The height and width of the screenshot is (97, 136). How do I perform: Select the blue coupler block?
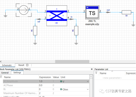[x=57, y=16]
